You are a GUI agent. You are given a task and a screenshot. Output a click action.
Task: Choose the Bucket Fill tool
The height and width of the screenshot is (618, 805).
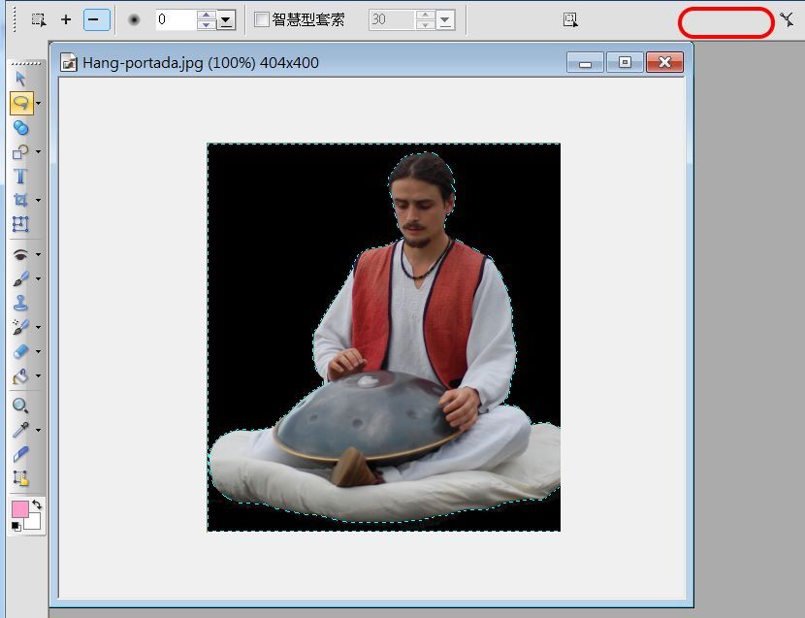pos(20,376)
